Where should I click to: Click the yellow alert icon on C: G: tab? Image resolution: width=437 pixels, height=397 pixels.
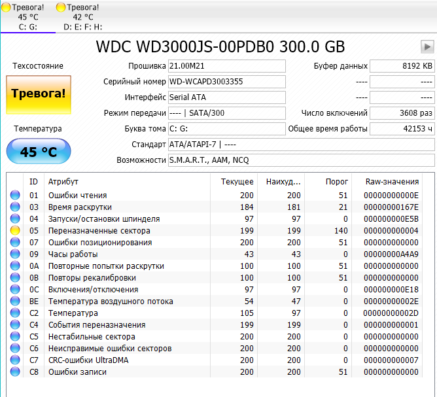pos(6,7)
